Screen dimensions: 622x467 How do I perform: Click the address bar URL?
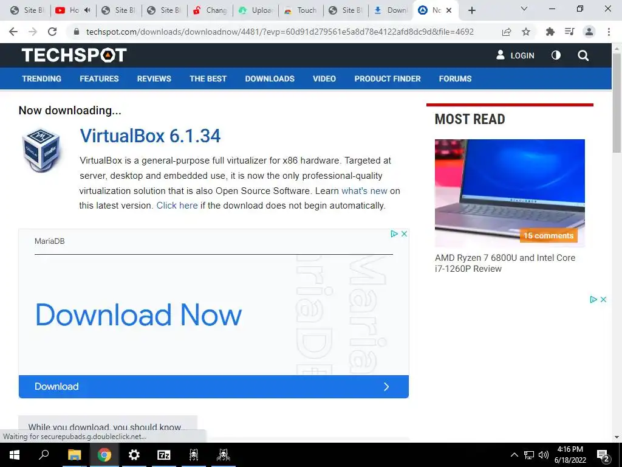pos(279,32)
